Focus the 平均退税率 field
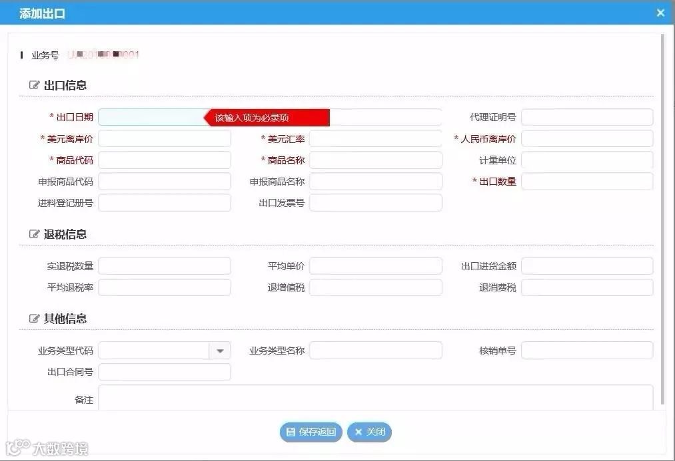675x461 pixels. 165,287
